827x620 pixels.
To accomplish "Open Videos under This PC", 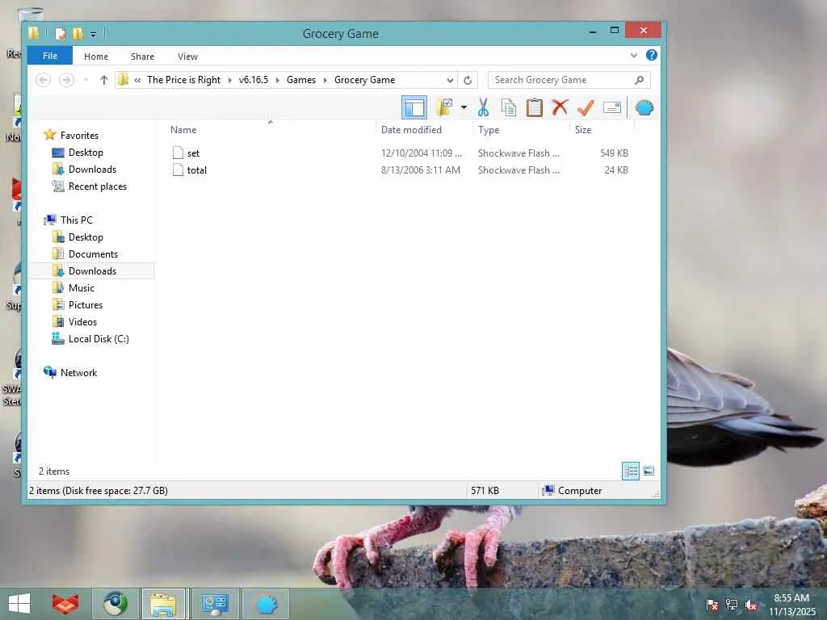I will point(82,321).
